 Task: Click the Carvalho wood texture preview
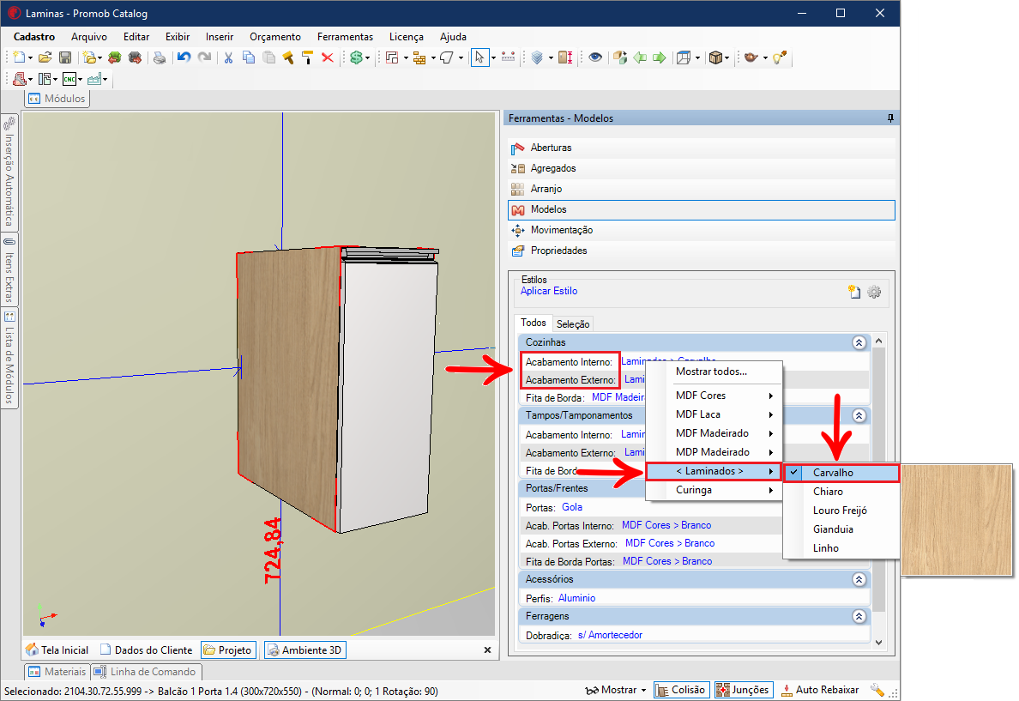(956, 520)
